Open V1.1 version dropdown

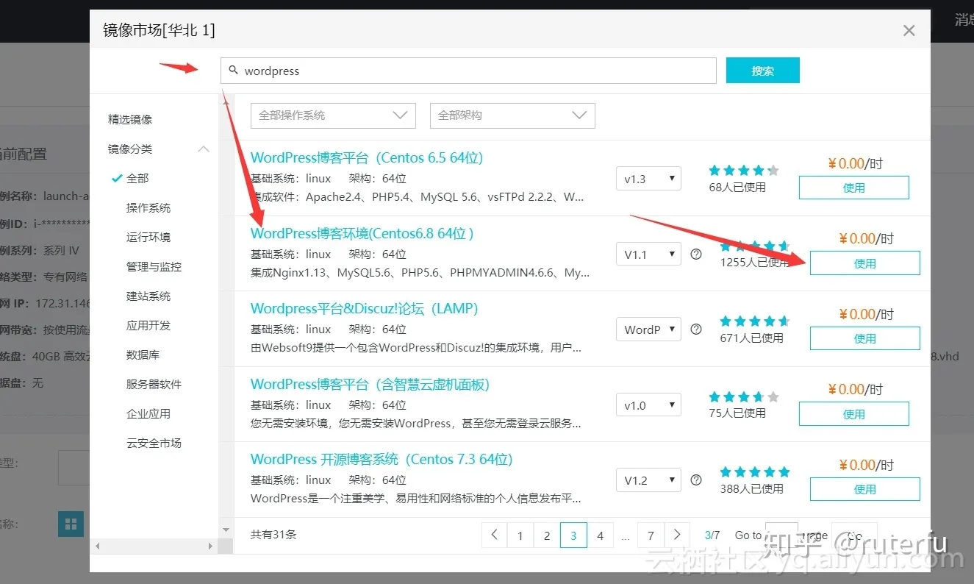(648, 254)
